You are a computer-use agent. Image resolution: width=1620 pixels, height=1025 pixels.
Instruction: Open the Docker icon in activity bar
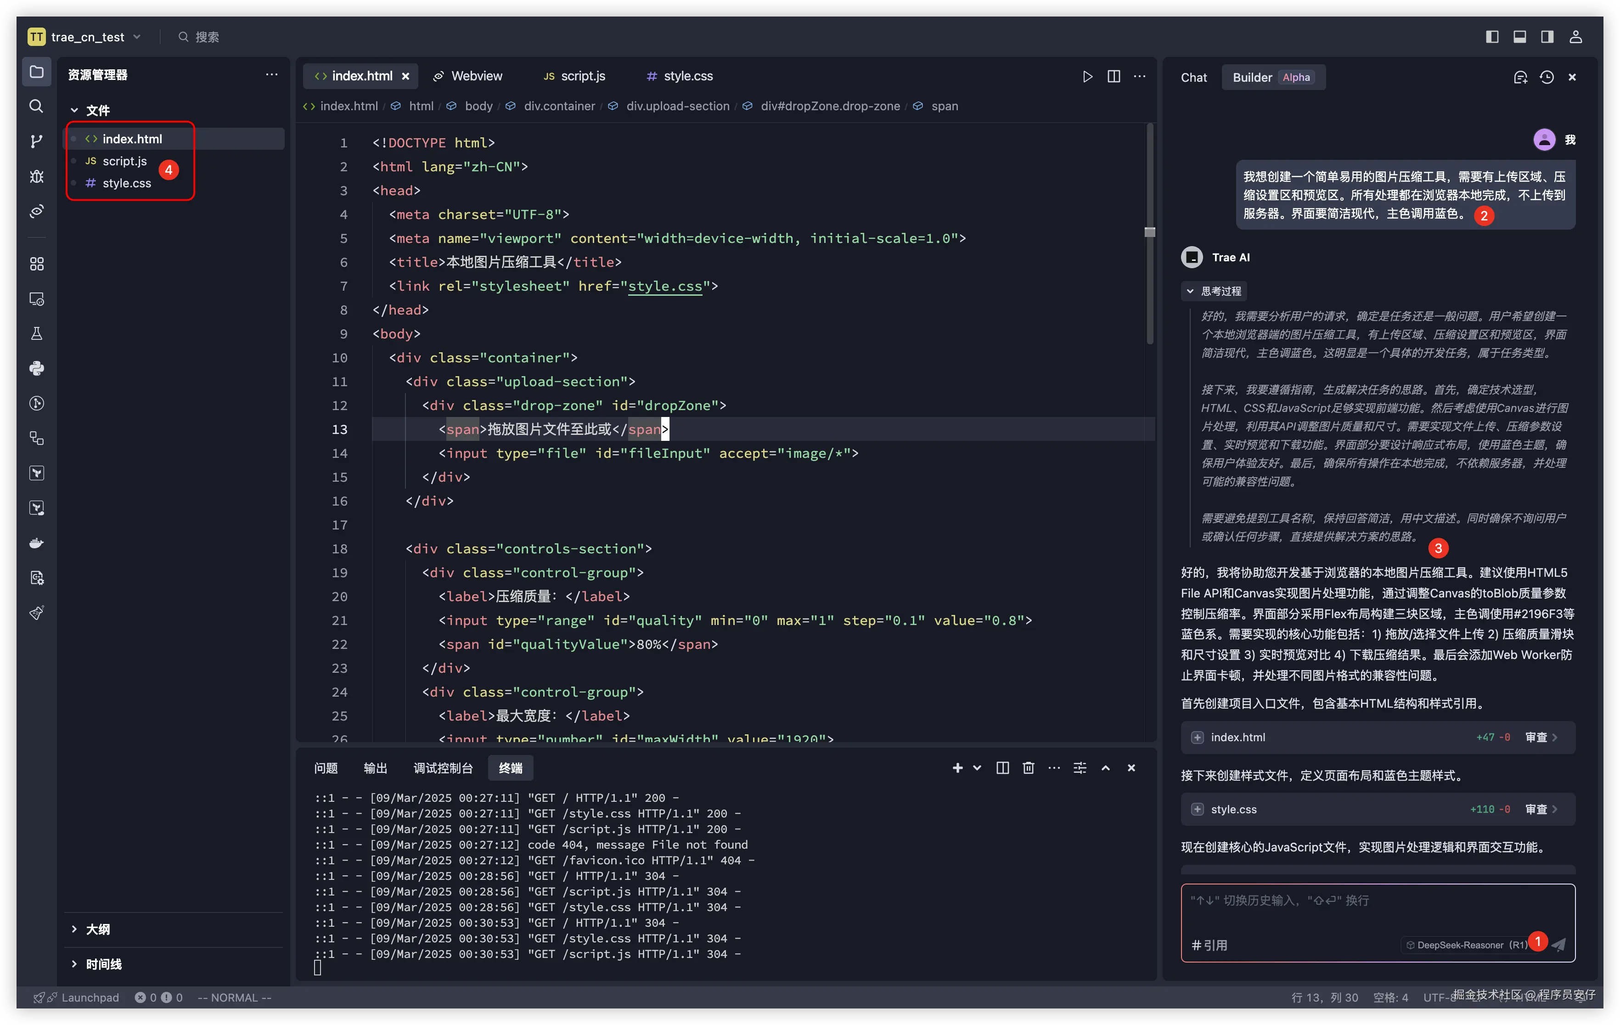[36, 543]
